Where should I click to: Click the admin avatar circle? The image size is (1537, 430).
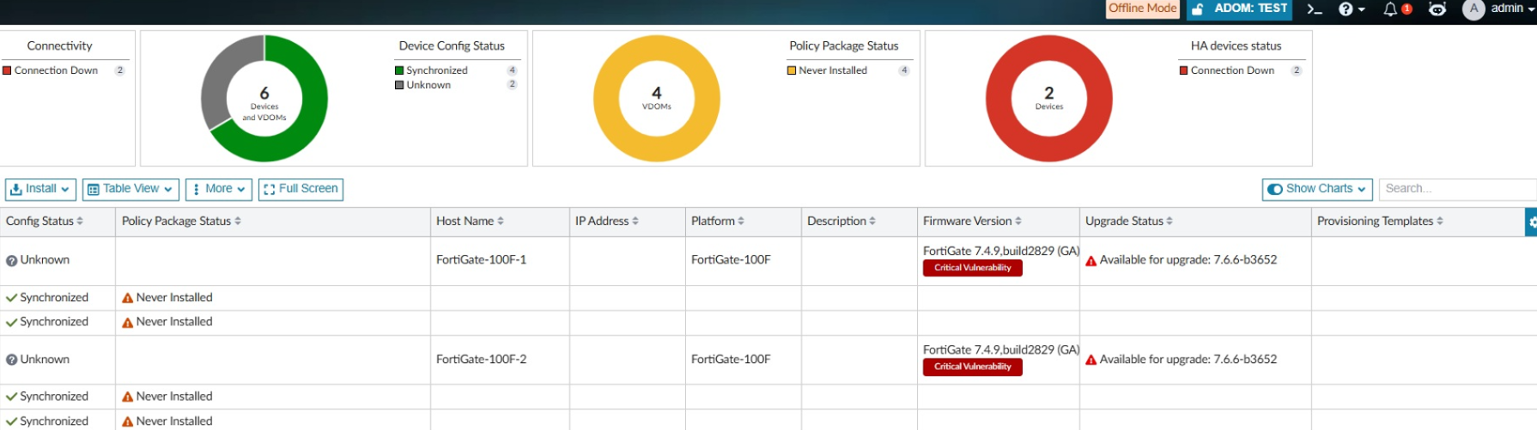[x=1473, y=9]
